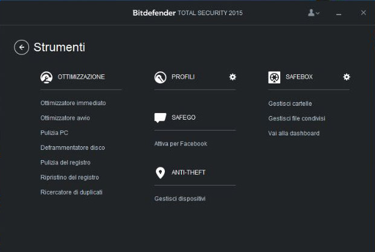This screenshot has width=375, height=252.
Task: Open Gestisci dispositivi under Anti-Theft
Action: (x=180, y=199)
